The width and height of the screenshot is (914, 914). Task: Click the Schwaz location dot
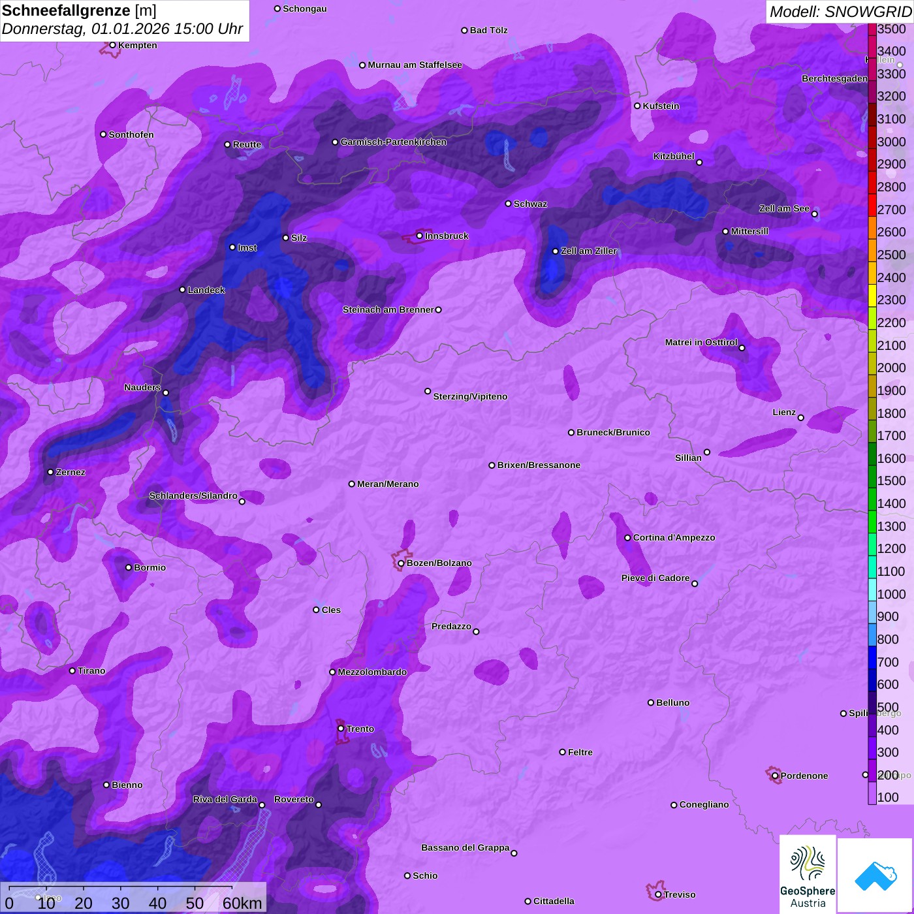pyautogui.click(x=508, y=204)
